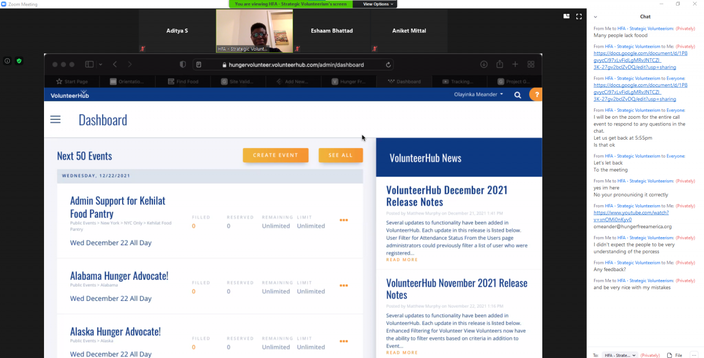Switch to the Start Page tab
Image resolution: width=704 pixels, height=358 pixels.
pyautogui.click(x=71, y=81)
